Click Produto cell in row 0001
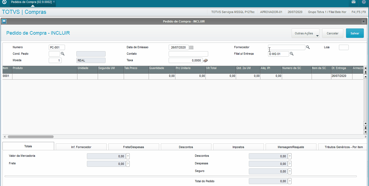The height and width of the screenshot is (186, 369). tap(45, 76)
